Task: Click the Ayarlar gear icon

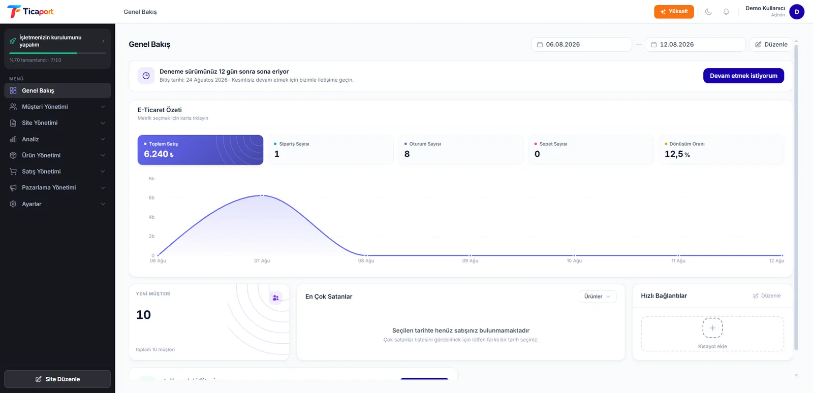Action: coord(13,204)
